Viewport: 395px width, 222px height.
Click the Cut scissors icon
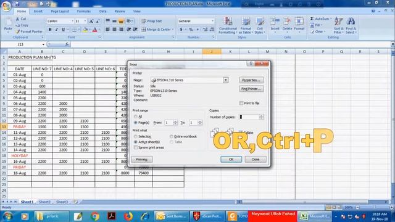(x=17, y=19)
